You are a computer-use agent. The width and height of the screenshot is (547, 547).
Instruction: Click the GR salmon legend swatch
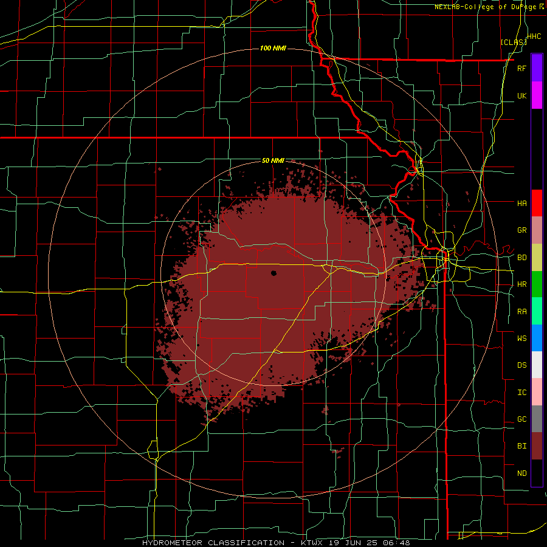click(537, 230)
